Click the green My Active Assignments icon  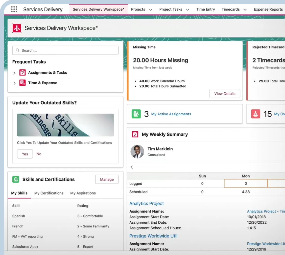tap(136, 114)
